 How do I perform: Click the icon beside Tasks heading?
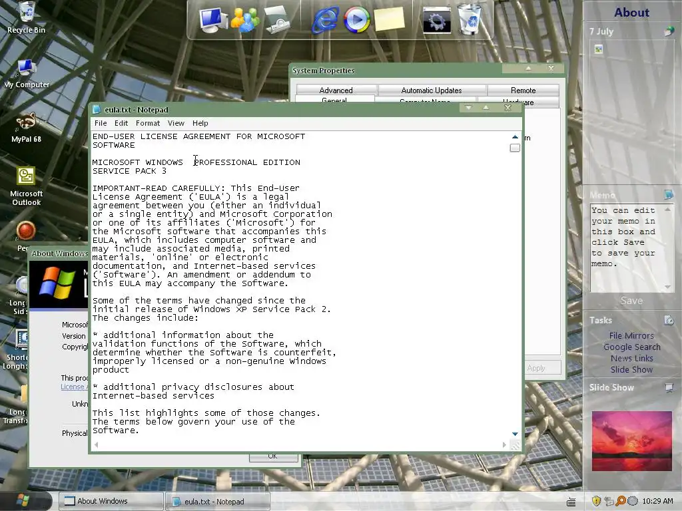669,320
